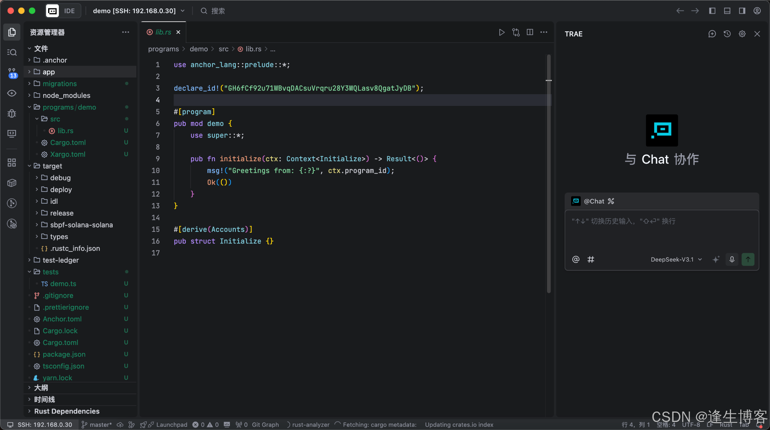This screenshot has width=770, height=430.
Task: Click demo in the breadcrumb
Action: pos(199,49)
